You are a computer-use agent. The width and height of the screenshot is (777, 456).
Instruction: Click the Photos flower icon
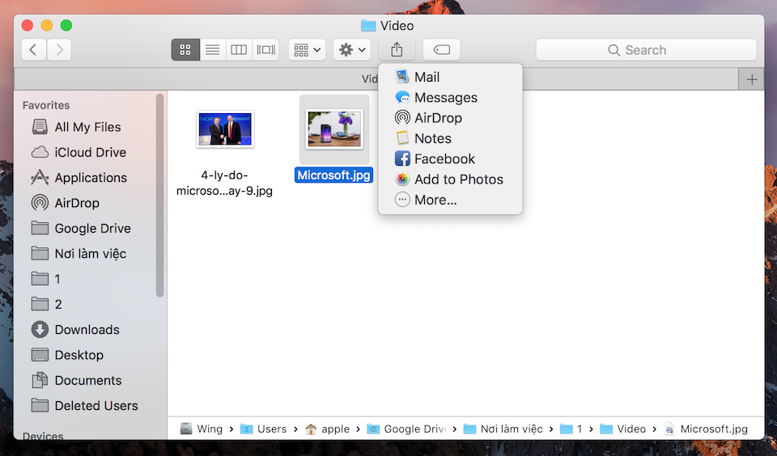(x=402, y=179)
